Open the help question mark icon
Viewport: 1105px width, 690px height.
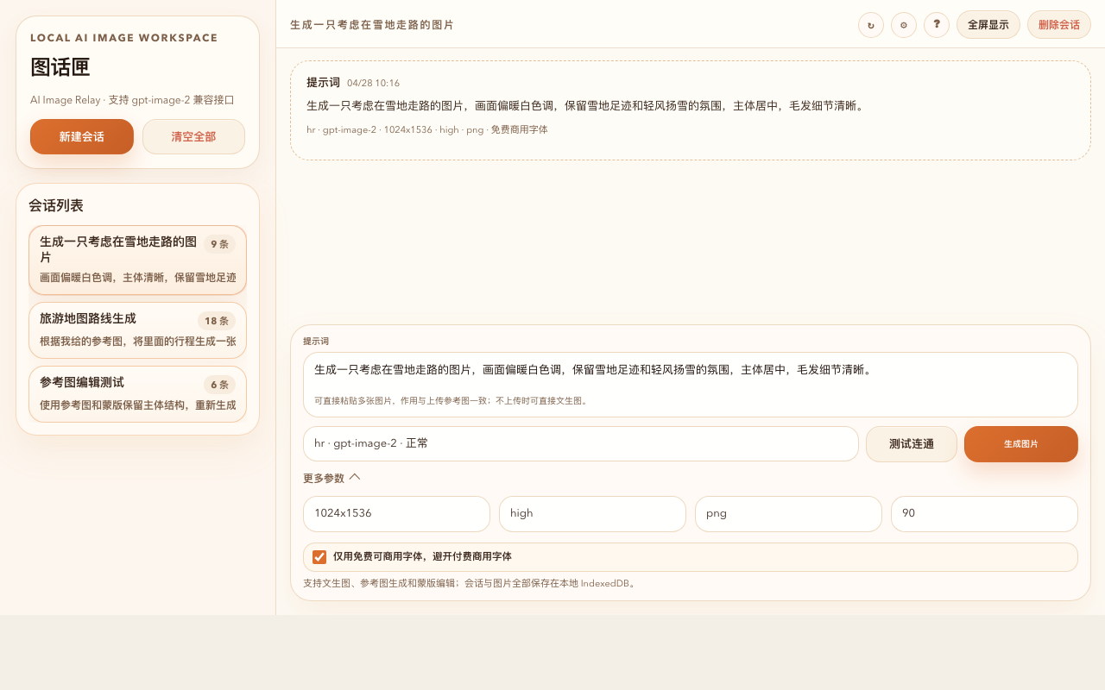[936, 25]
